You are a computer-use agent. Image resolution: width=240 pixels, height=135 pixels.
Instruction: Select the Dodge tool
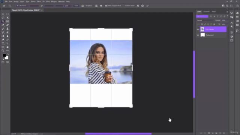pyautogui.click(x=3, y=40)
